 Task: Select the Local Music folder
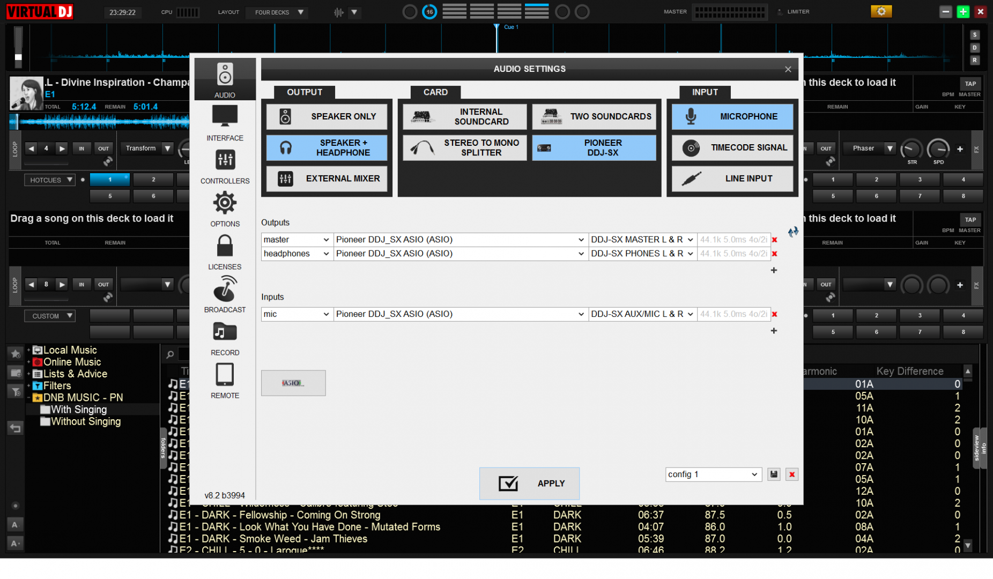70,350
